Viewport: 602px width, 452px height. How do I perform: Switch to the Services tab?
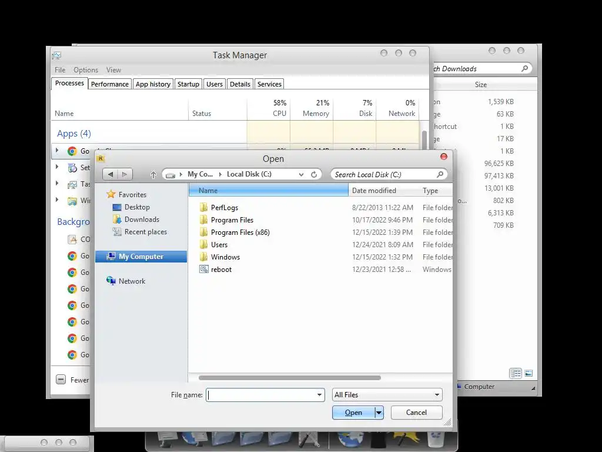[269, 84]
